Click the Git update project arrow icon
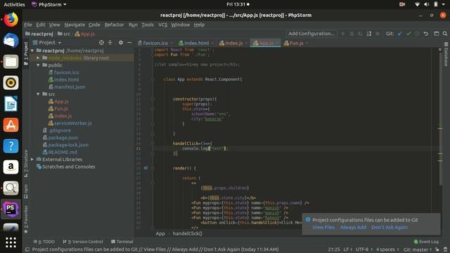The width and height of the screenshot is (450, 253). (x=400, y=34)
